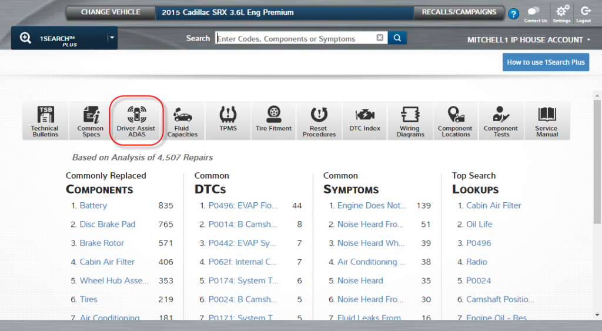
Task: Open Wiring Diagrams icon
Action: pyautogui.click(x=410, y=121)
